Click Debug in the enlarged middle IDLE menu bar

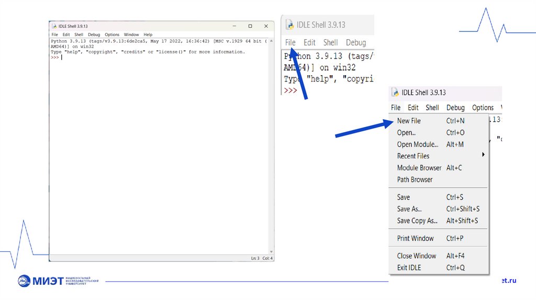(356, 42)
